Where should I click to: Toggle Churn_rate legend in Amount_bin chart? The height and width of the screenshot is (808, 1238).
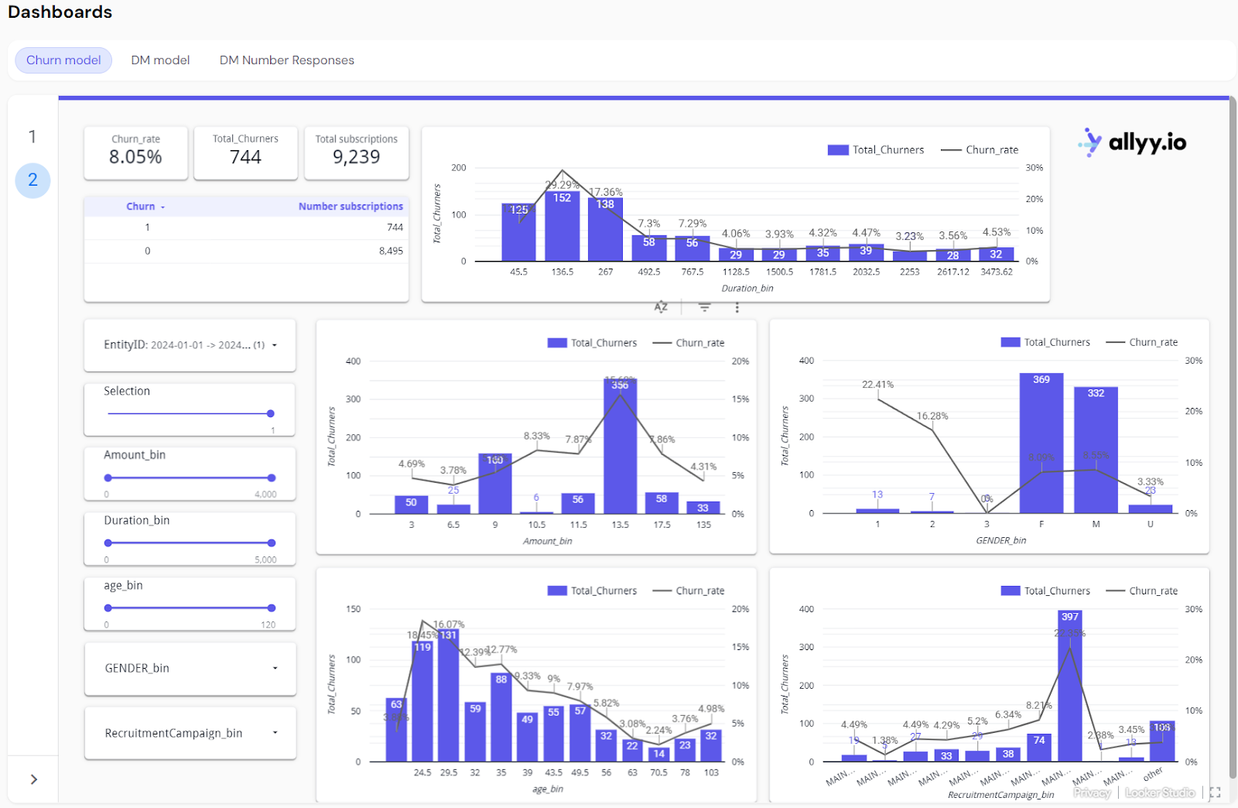pos(689,343)
